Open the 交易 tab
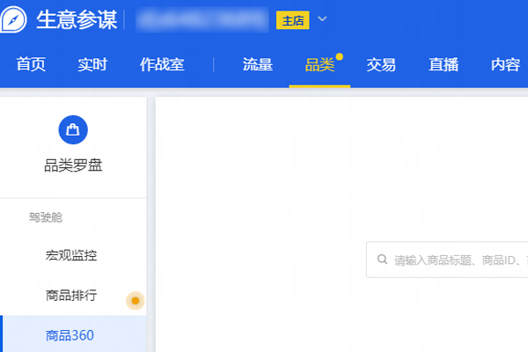This screenshot has height=352, width=528. 381,64
